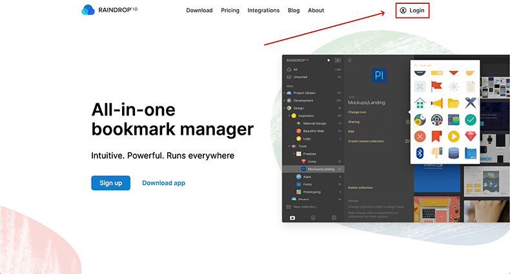Select the Unsorted collection
The height and width of the screenshot is (274, 510).
(x=313, y=77)
